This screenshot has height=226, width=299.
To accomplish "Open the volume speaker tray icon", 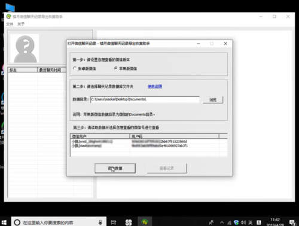I will pos(243,222).
